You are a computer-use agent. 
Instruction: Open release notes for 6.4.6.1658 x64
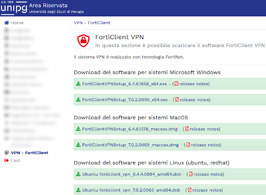(194, 84)
